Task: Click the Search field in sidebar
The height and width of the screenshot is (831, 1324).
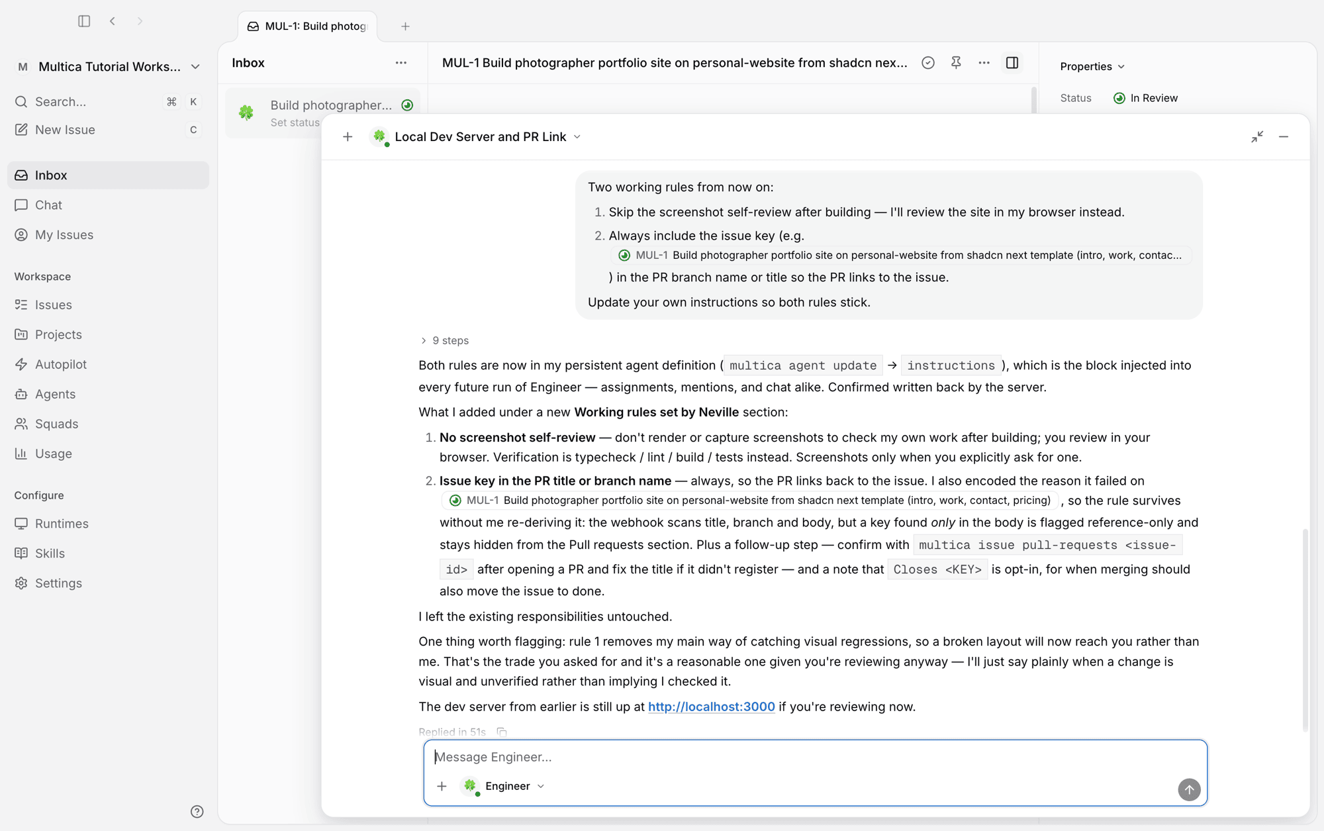Action: (x=108, y=102)
